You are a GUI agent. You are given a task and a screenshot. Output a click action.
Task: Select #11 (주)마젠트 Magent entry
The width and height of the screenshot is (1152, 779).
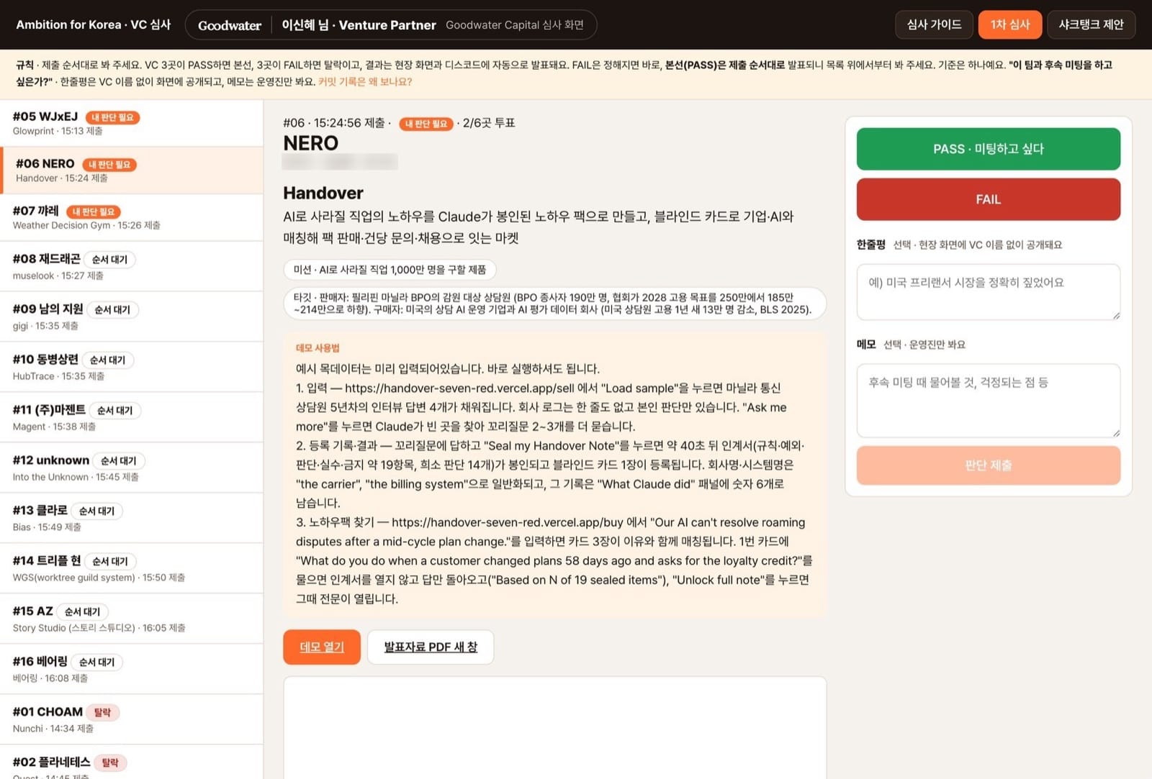(x=131, y=417)
